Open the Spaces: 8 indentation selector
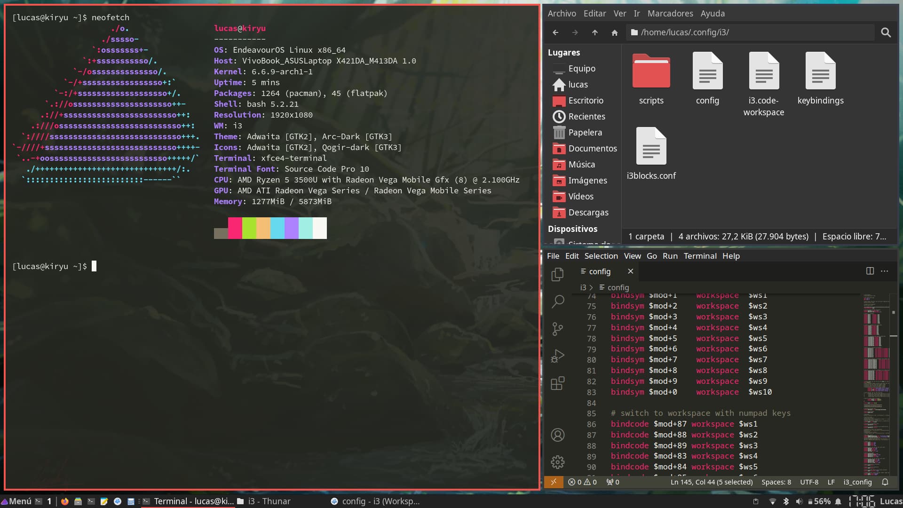 (x=776, y=482)
